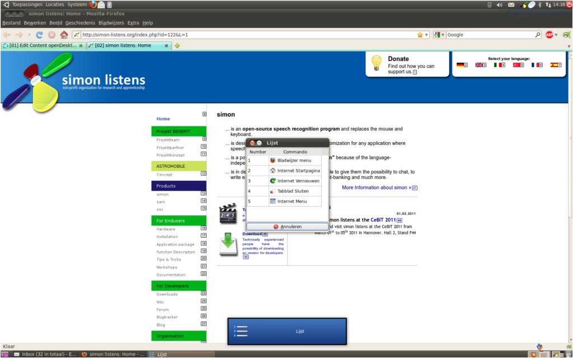Open the volume icon in system tray
Screen dimensions: 573x358
(499, 4)
